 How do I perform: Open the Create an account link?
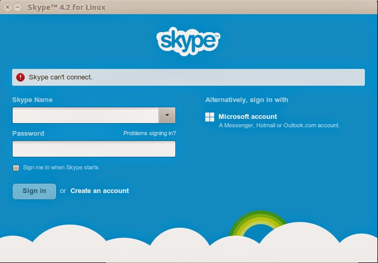100,191
